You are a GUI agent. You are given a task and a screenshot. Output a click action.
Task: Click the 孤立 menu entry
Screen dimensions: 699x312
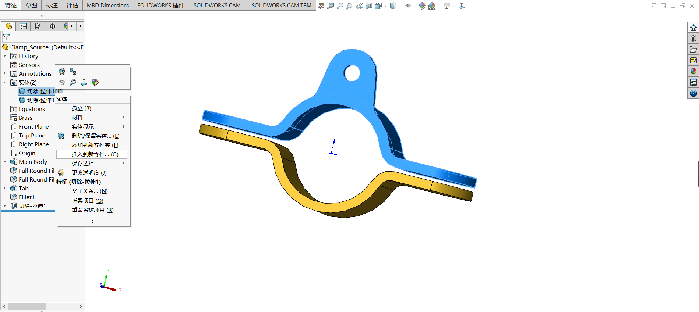81,108
